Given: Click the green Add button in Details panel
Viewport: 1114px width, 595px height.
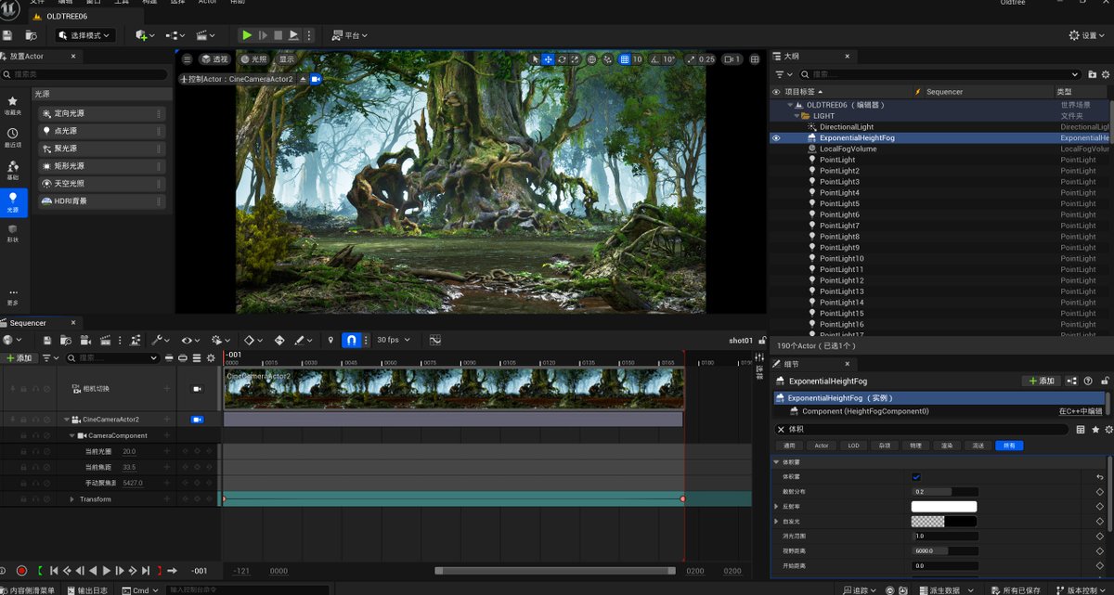Looking at the screenshot, I should click(x=1042, y=381).
